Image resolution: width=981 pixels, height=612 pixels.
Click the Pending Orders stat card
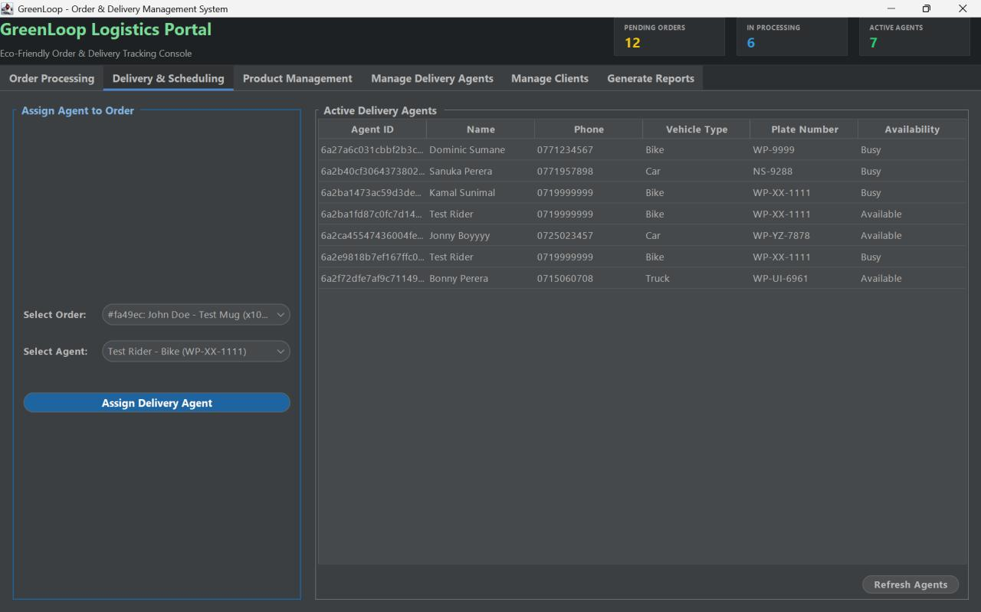coord(669,37)
